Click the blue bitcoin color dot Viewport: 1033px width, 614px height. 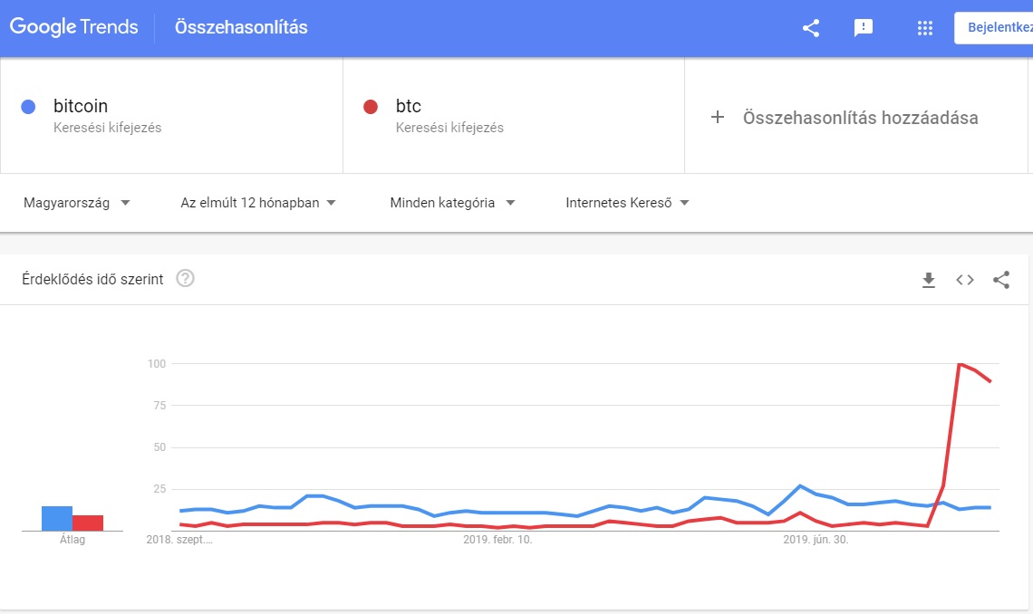click(28, 107)
